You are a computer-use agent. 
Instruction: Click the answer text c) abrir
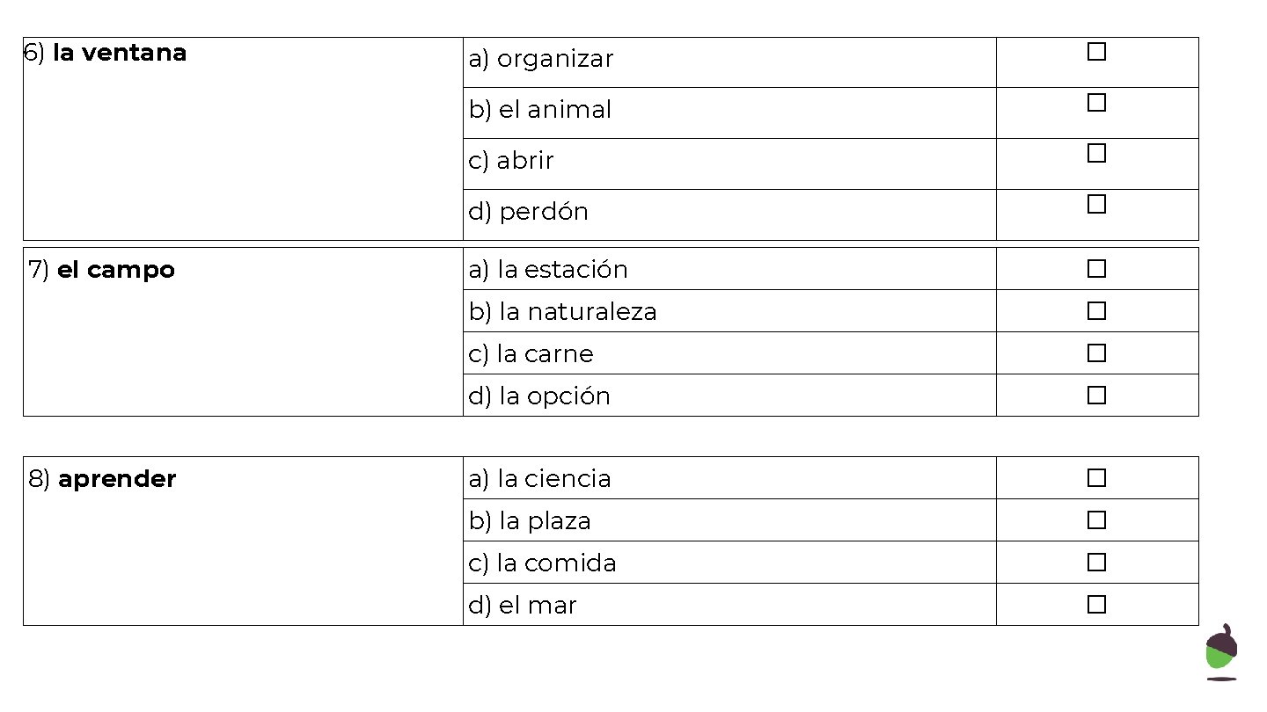pos(511,161)
